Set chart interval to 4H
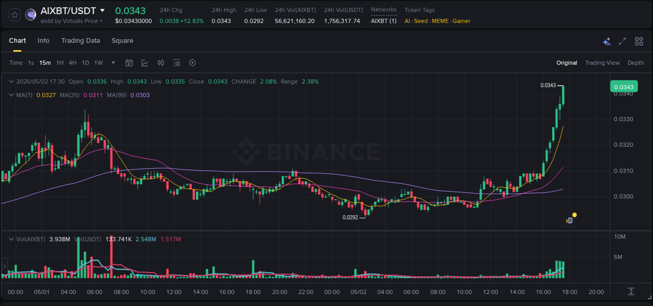Viewport: 653px width, 306px height. 72,63
